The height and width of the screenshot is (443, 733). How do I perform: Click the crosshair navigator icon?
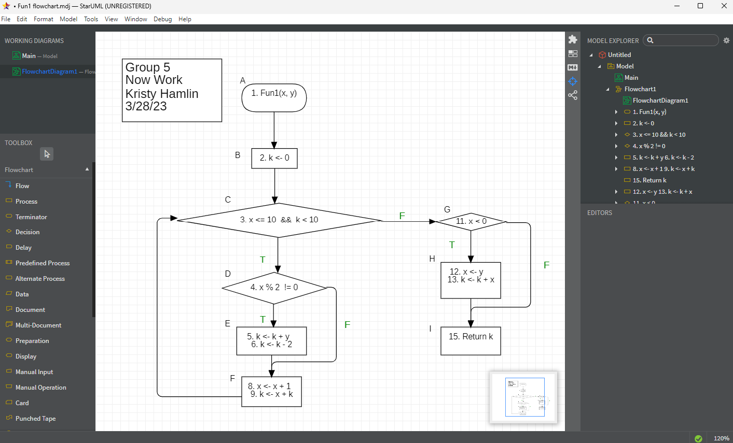[x=573, y=81]
